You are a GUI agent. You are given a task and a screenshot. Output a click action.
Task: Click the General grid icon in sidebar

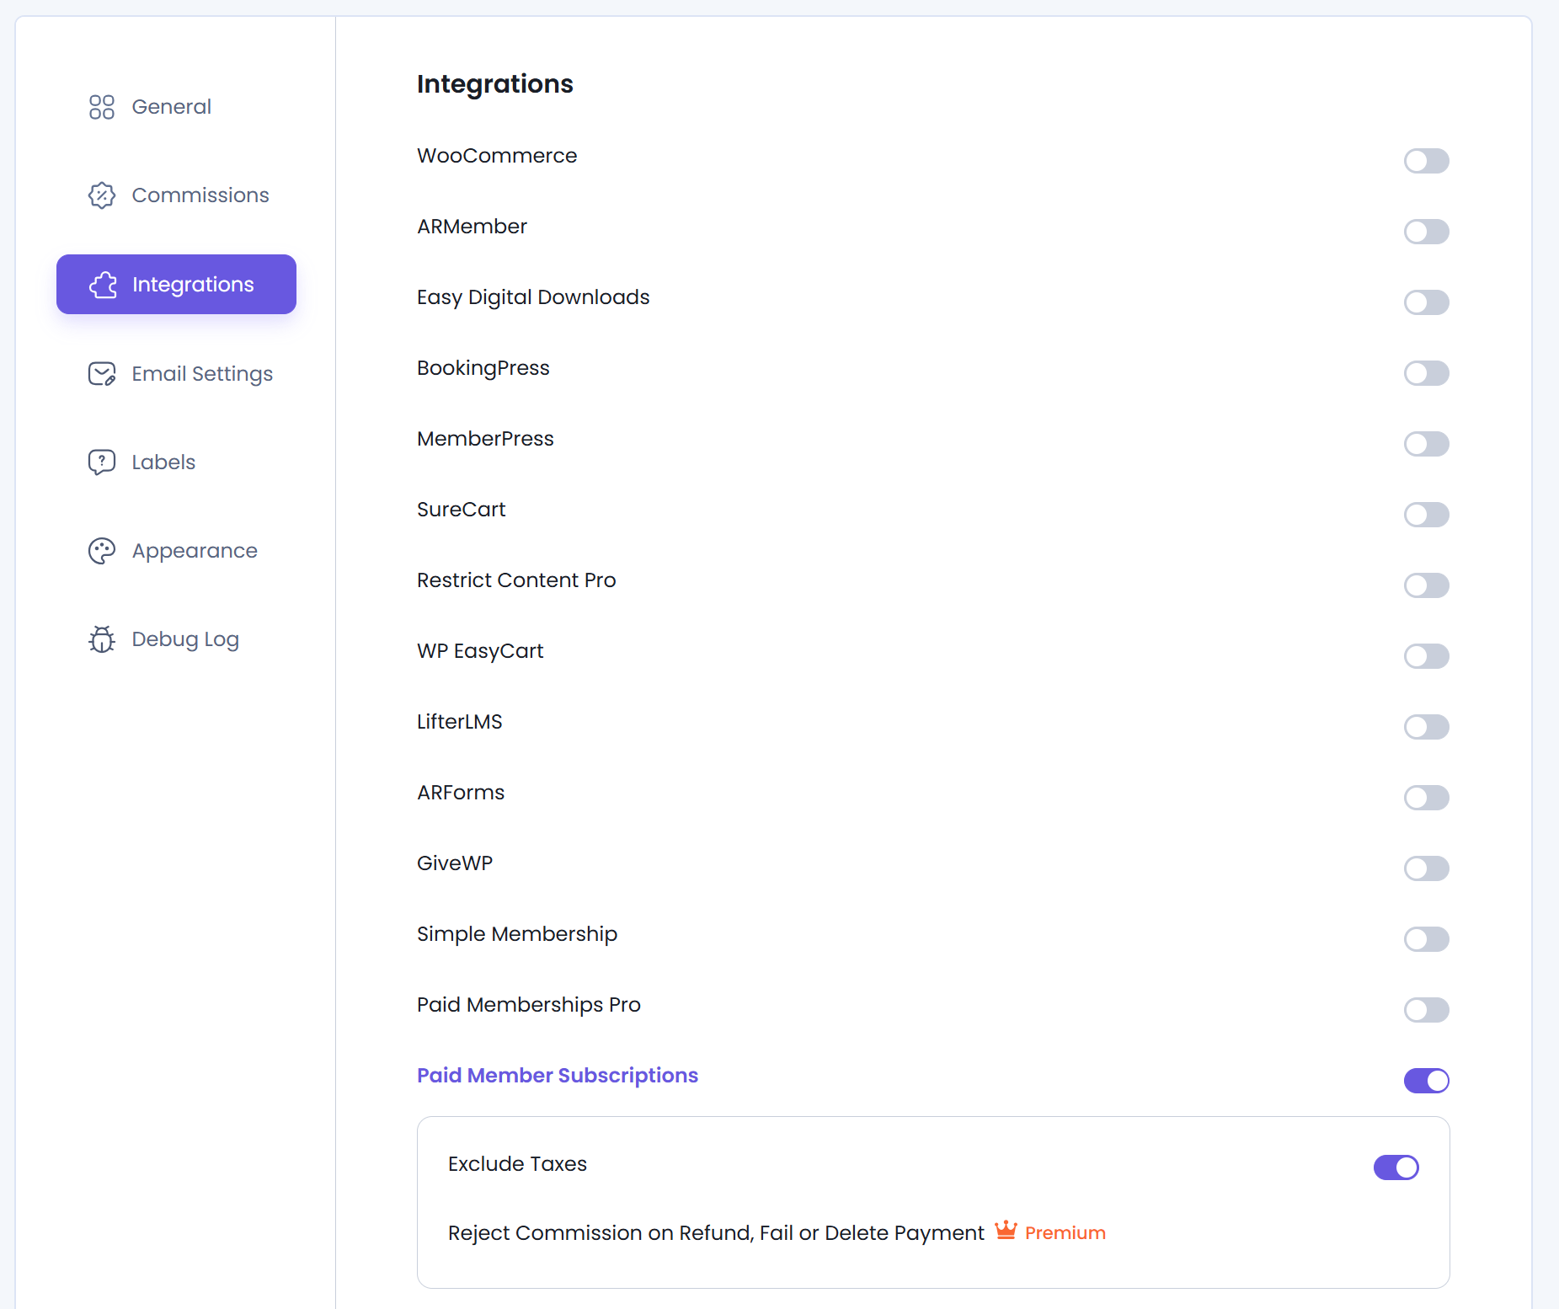(x=102, y=107)
